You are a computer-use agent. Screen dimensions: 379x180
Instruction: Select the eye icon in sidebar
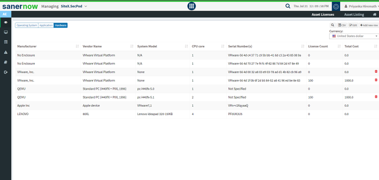click(x=5, y=22)
